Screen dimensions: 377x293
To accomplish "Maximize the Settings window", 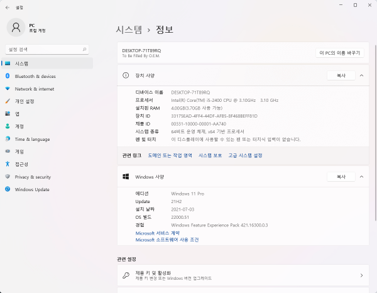I will click(x=355, y=5).
